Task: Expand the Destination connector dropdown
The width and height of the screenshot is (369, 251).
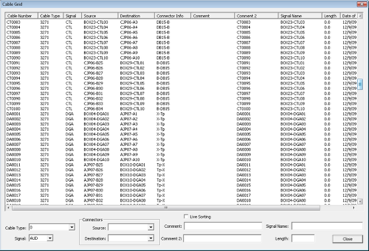Action: pos(151,238)
